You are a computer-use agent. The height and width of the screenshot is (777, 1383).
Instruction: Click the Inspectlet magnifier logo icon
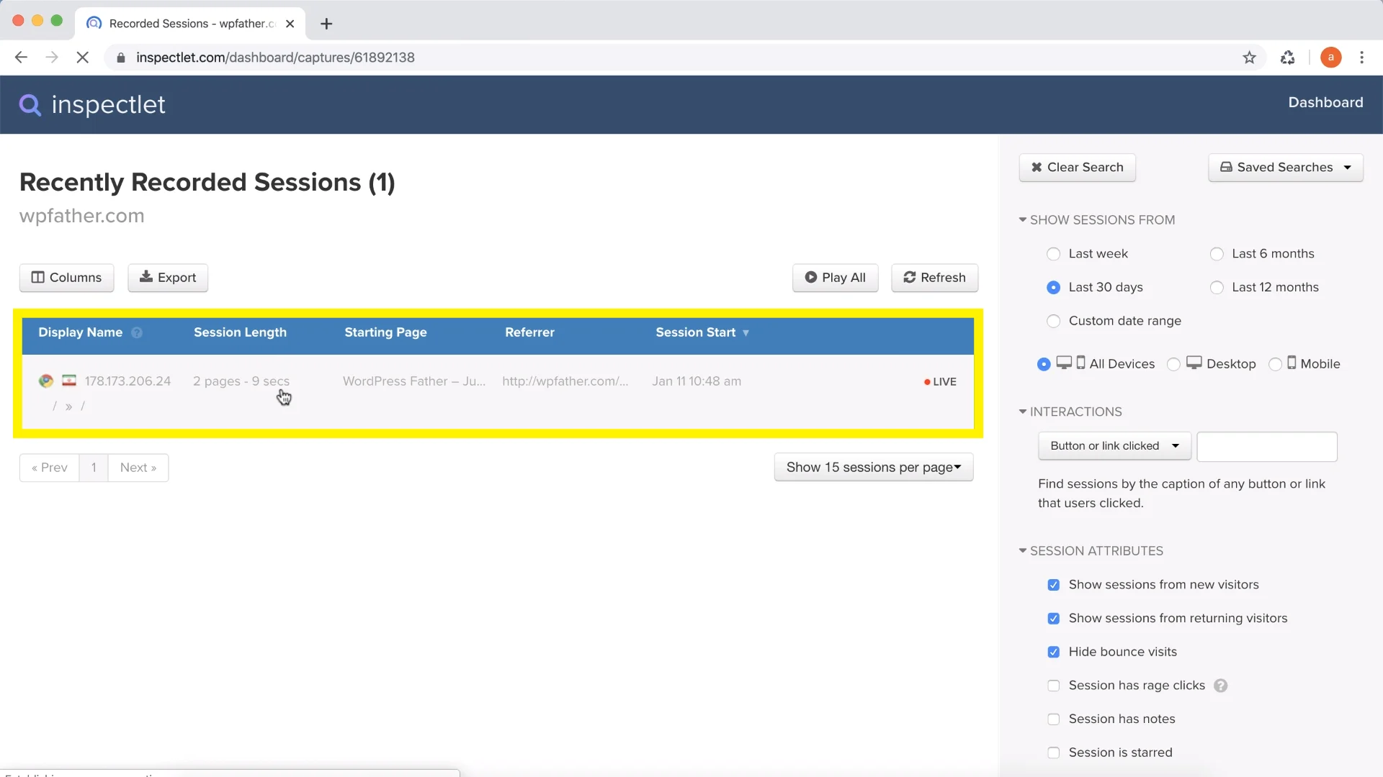coord(30,105)
